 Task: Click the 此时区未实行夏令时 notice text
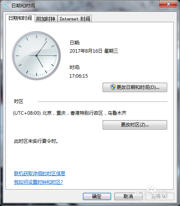(x=36, y=141)
